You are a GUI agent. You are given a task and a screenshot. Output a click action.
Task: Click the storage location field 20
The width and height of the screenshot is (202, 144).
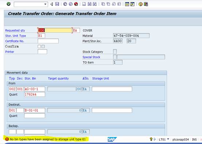(131, 41)
